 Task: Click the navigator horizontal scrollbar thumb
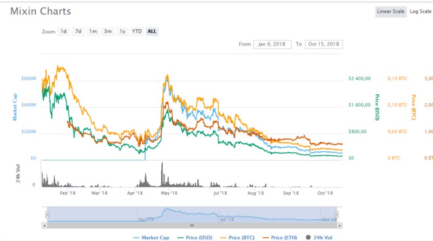[x=192, y=225]
